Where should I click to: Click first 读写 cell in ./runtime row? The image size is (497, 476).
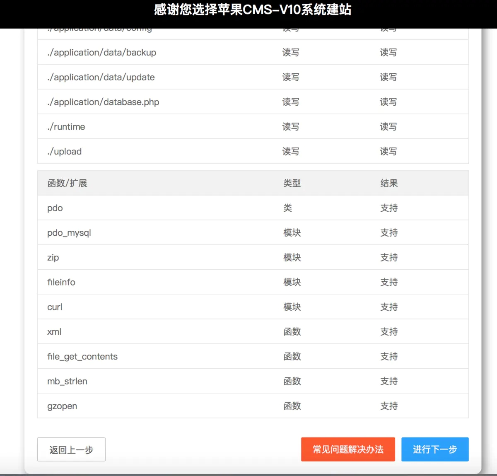coord(291,127)
